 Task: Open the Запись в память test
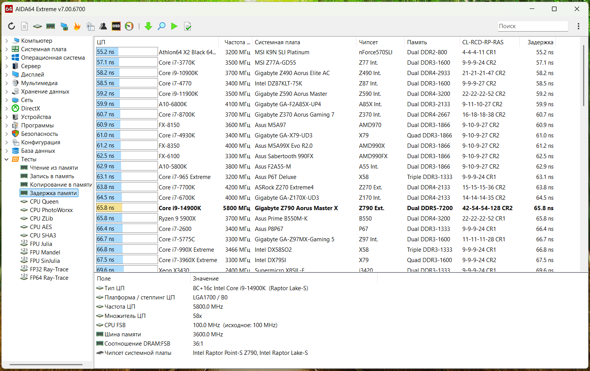52,176
